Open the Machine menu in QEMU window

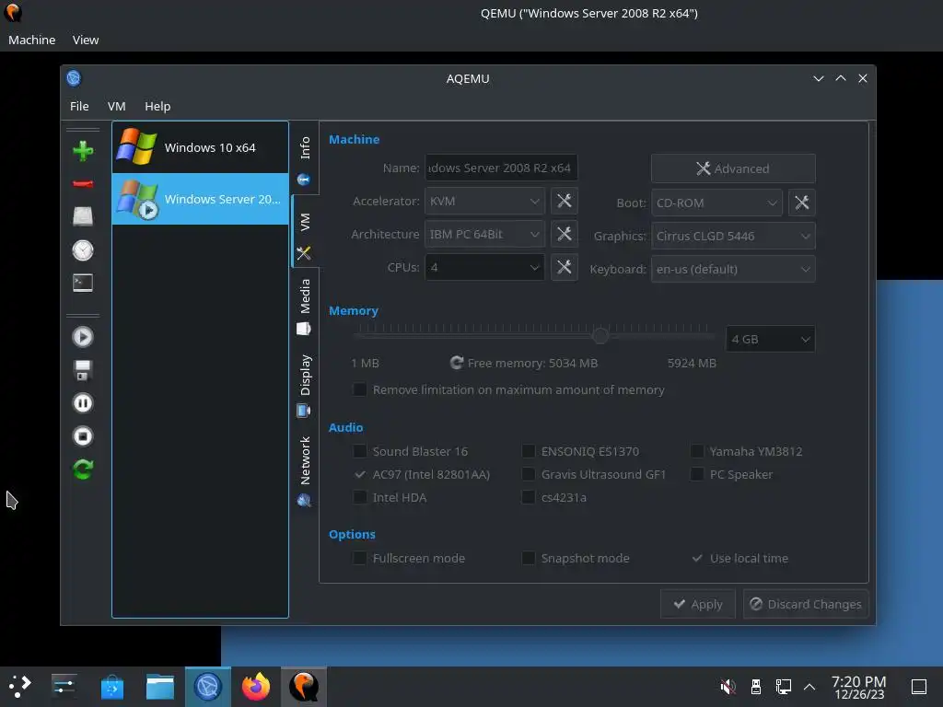(32, 40)
